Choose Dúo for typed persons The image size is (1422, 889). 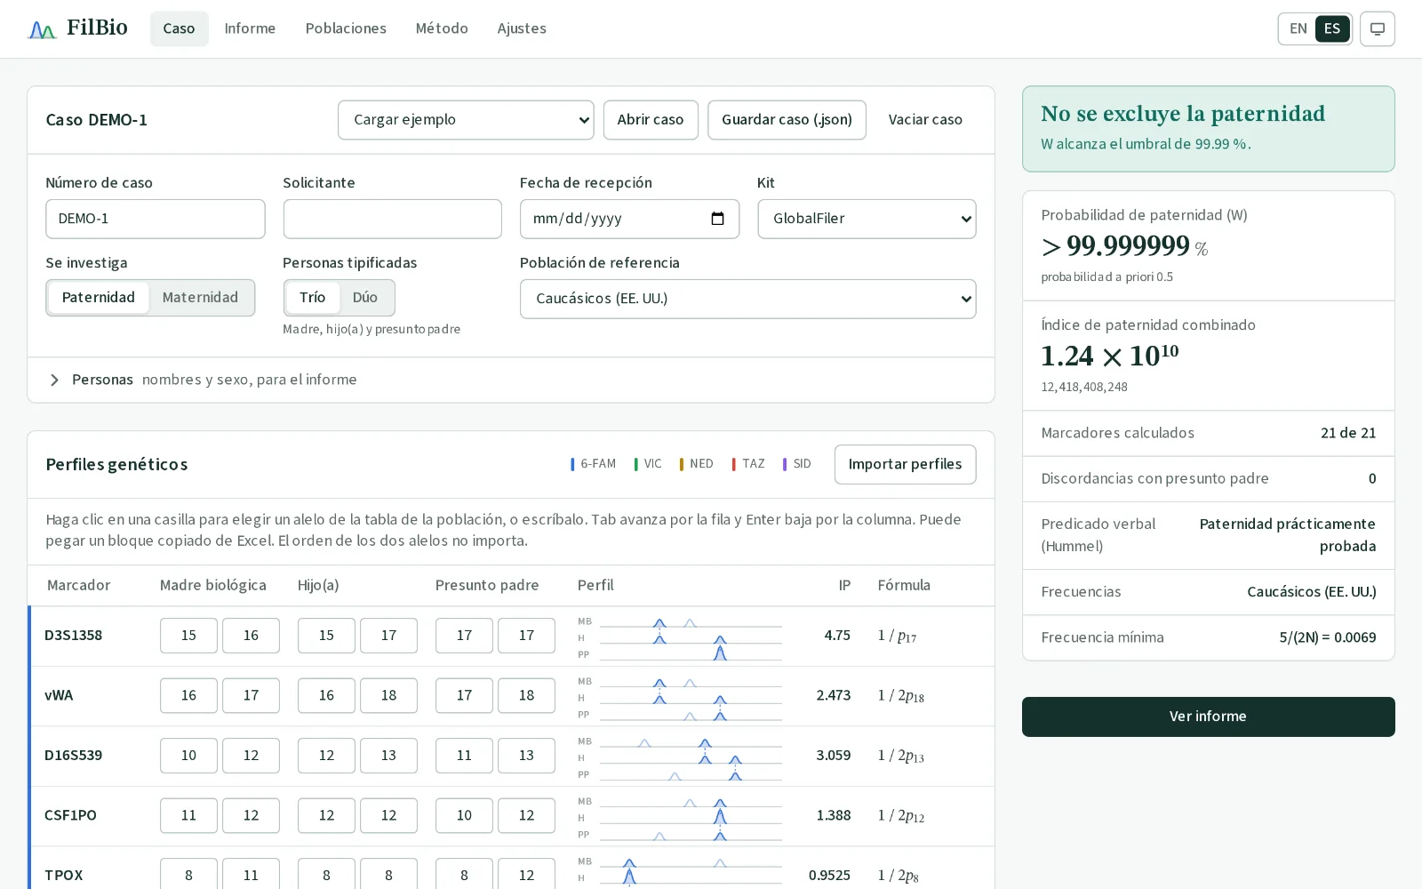pyautogui.click(x=365, y=298)
